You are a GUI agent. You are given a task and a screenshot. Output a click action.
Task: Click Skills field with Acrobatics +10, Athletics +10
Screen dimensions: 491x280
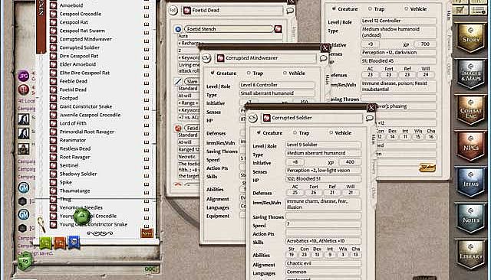tap(324, 241)
